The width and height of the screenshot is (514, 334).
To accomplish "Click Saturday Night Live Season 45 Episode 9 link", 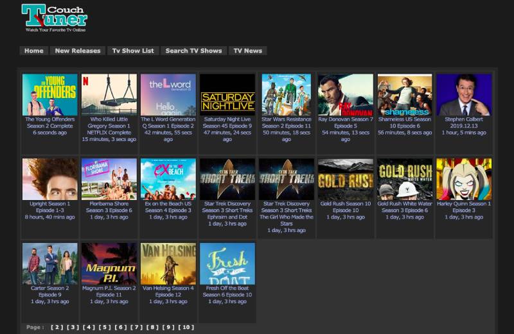I will pos(227,122).
